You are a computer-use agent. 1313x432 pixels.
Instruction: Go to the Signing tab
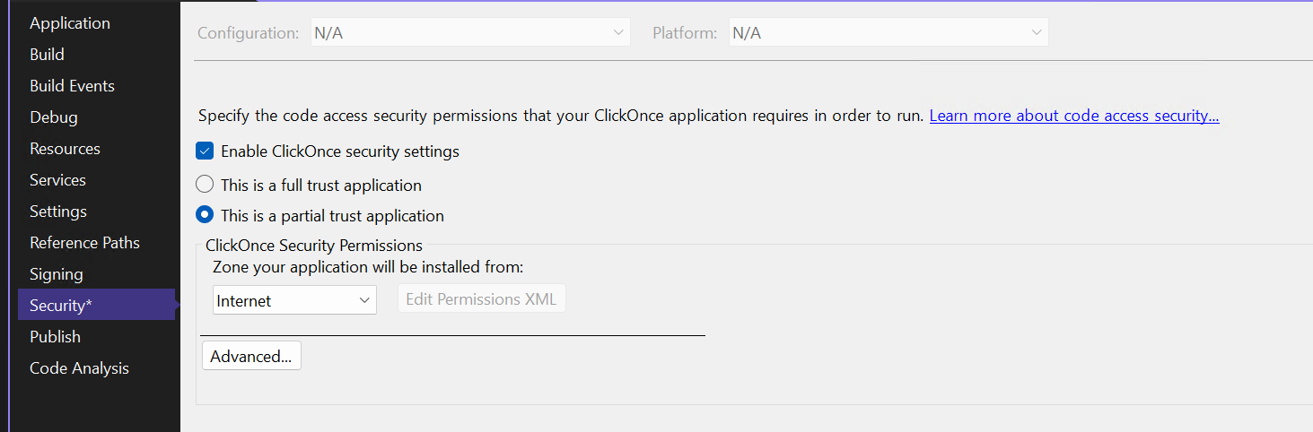click(56, 274)
